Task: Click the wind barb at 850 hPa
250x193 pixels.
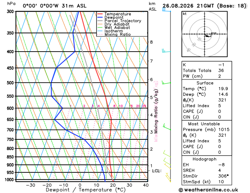Action: (167, 154)
